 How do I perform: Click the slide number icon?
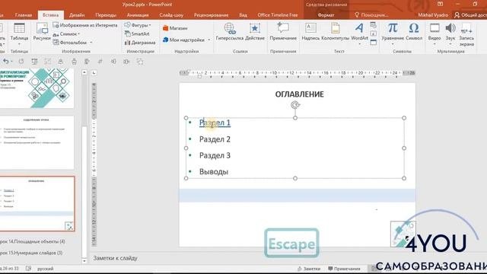point(374,33)
